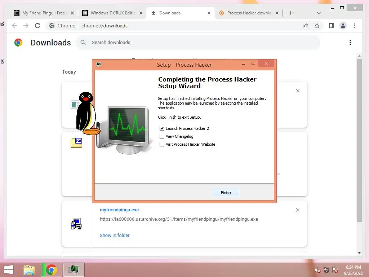Minimize the Process Hacker setup window
This screenshot has width=369, height=277.
(244, 64)
